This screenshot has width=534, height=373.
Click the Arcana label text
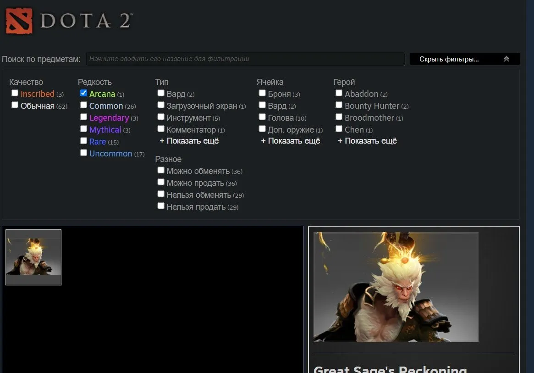[102, 94]
